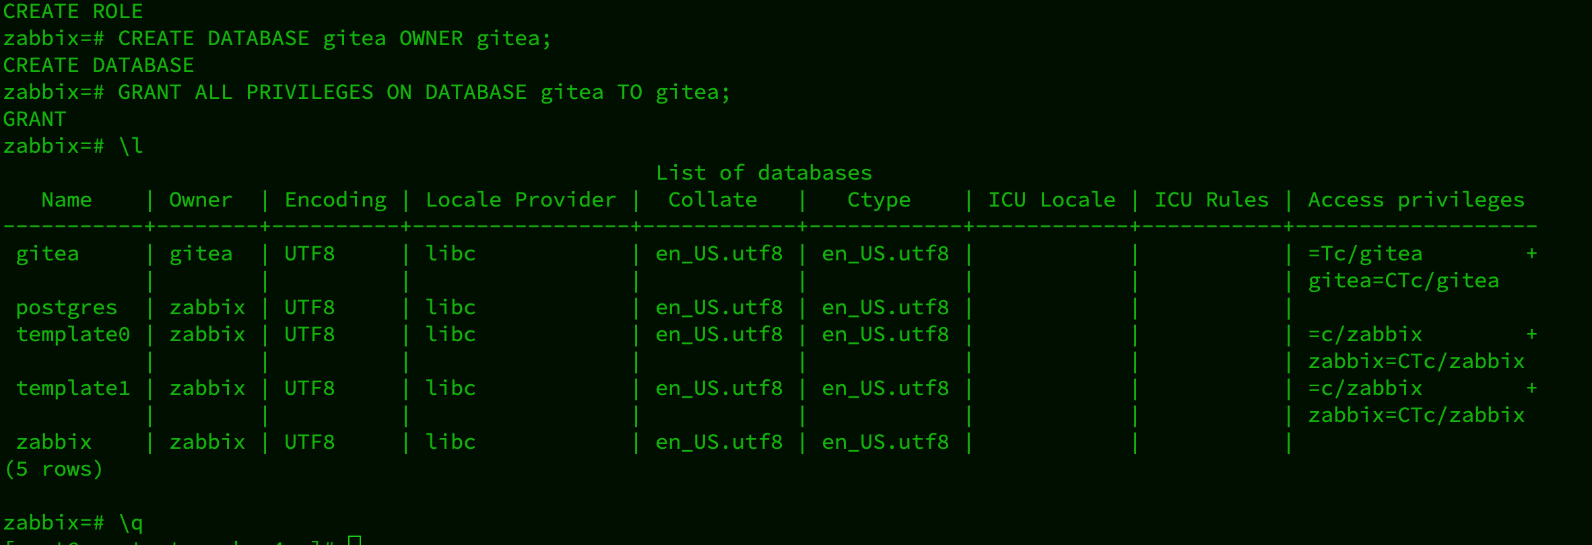Click the Name column header
1592x545 pixels.
pyautogui.click(x=66, y=200)
